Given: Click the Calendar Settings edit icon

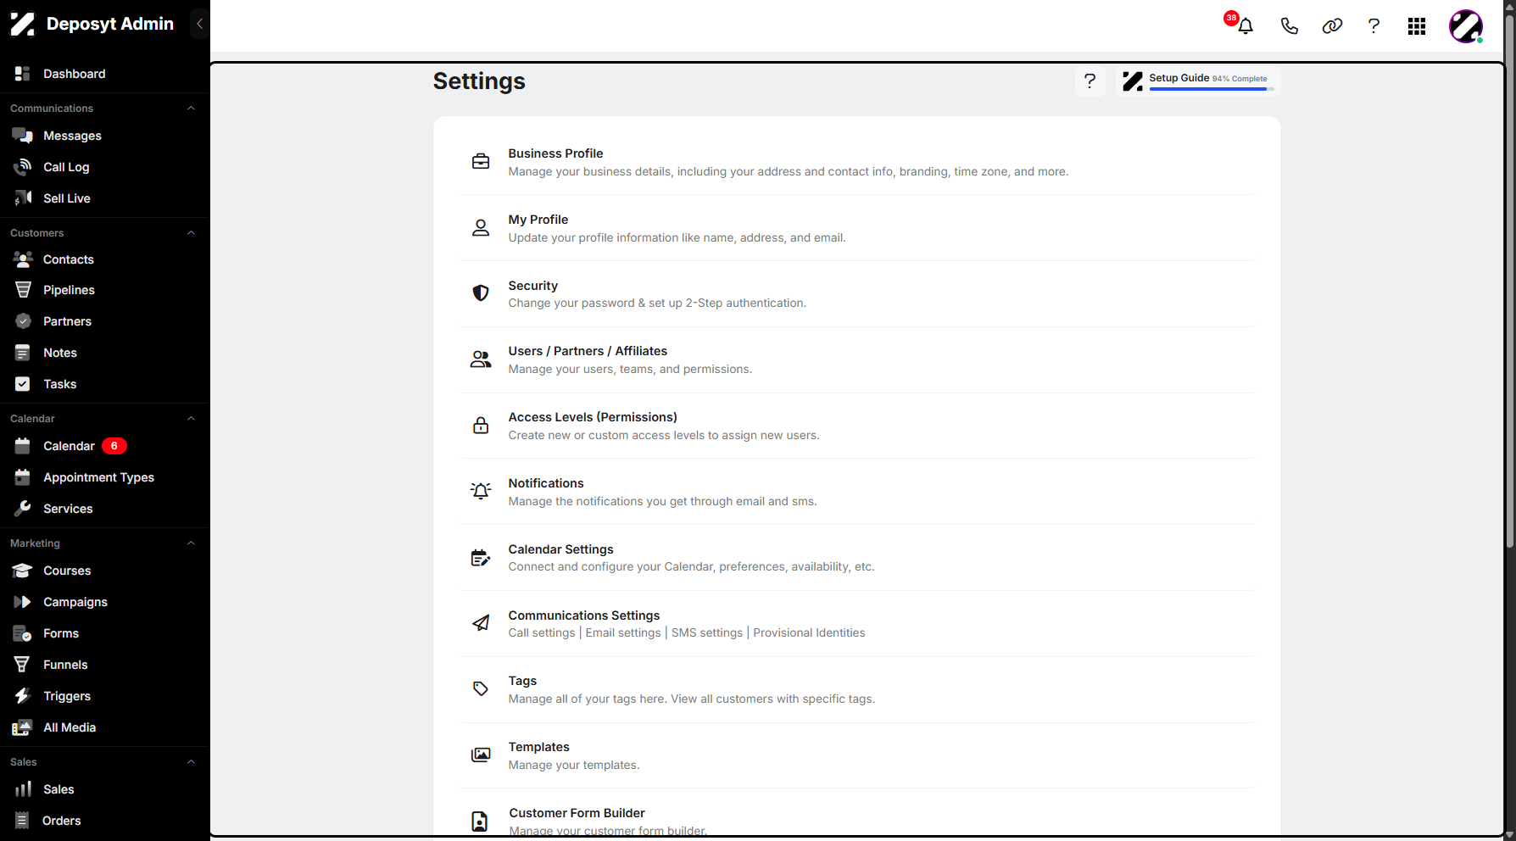Looking at the screenshot, I should (x=481, y=557).
